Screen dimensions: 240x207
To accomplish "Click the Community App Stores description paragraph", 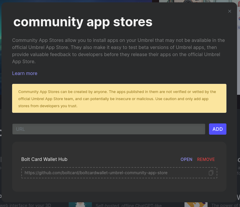I will (x=119, y=51).
